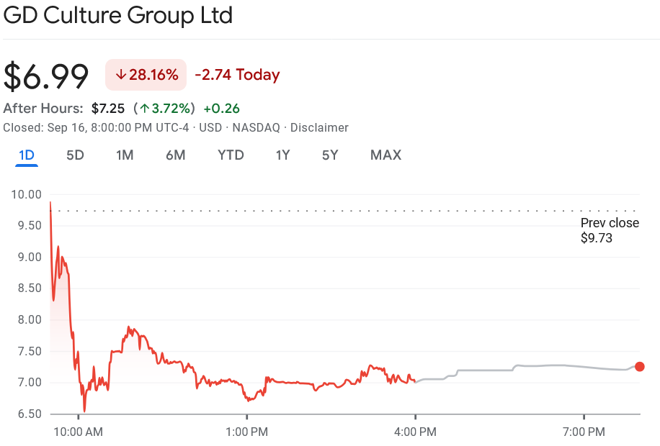Click the 28.16% decline badge
Viewport: 660px width, 446px height.
coord(146,74)
